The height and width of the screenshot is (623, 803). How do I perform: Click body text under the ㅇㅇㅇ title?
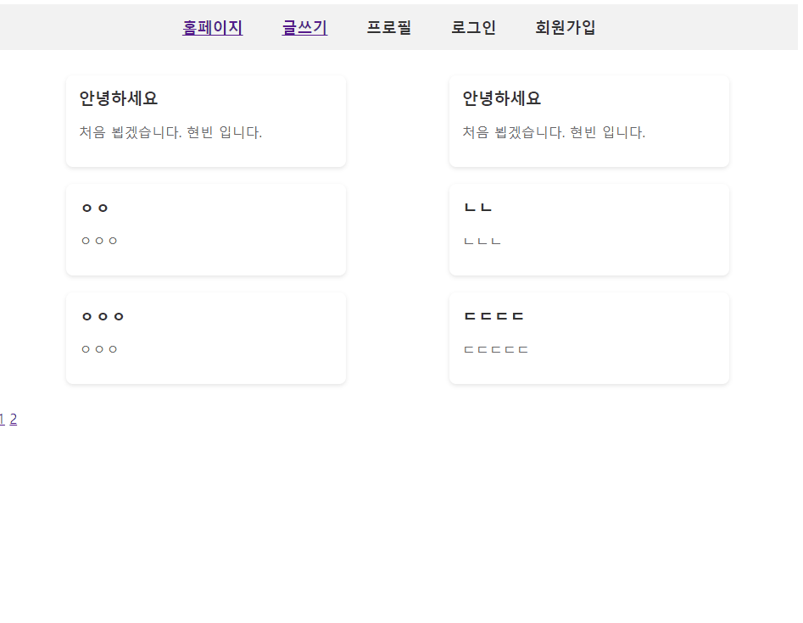(x=99, y=349)
